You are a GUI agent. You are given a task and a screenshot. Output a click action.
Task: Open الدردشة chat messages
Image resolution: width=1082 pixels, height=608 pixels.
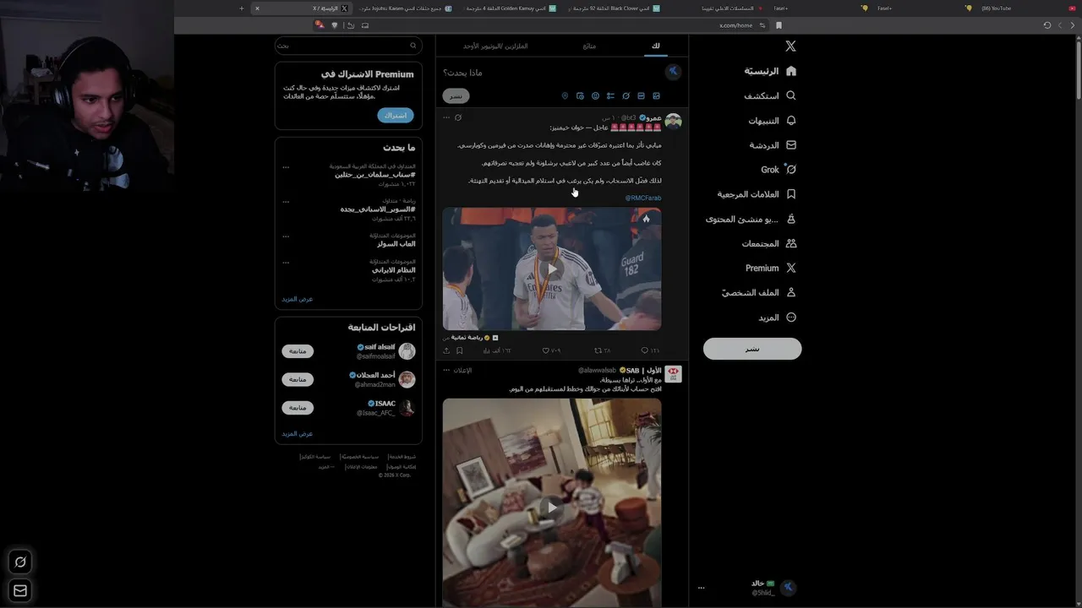(x=773, y=145)
